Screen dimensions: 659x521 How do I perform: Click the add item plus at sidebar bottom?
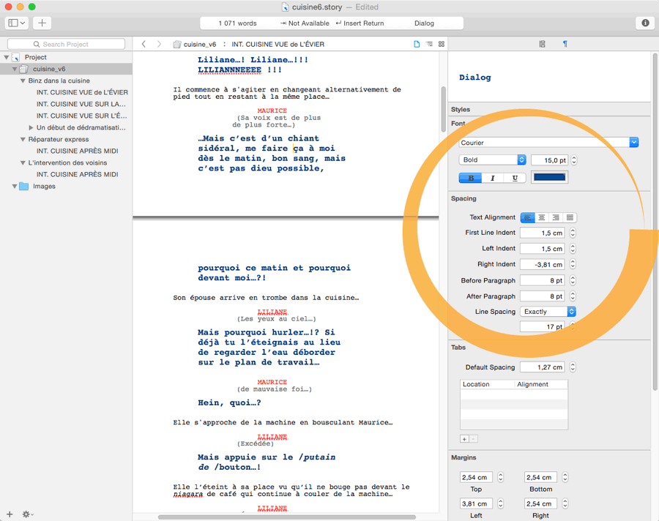click(x=10, y=514)
